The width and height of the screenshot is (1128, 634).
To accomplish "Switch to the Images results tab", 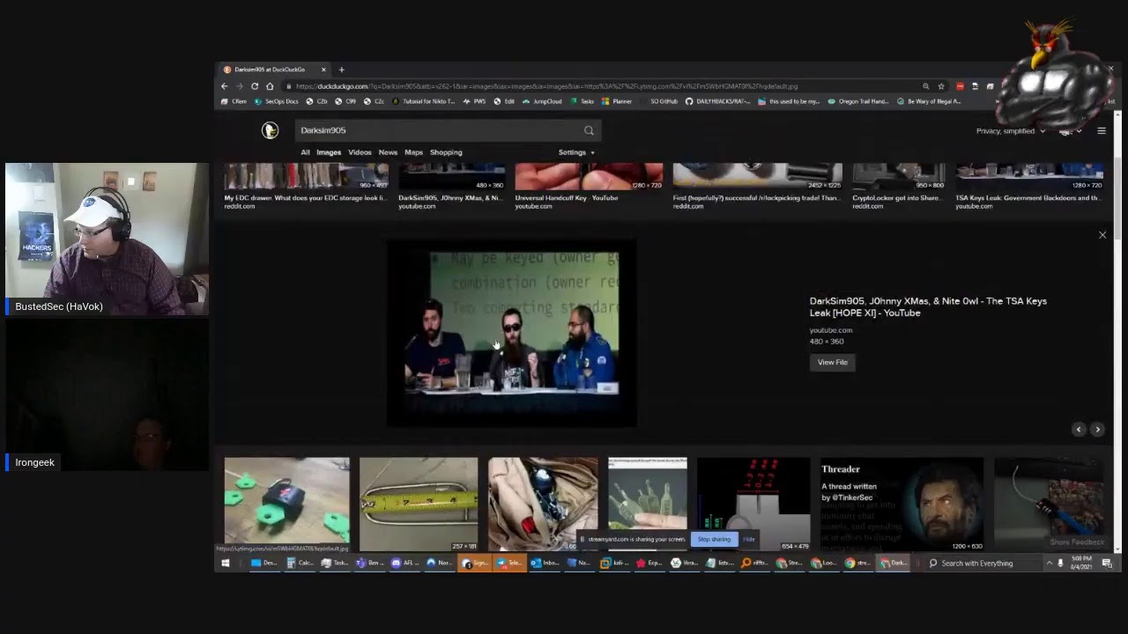I will [x=329, y=152].
